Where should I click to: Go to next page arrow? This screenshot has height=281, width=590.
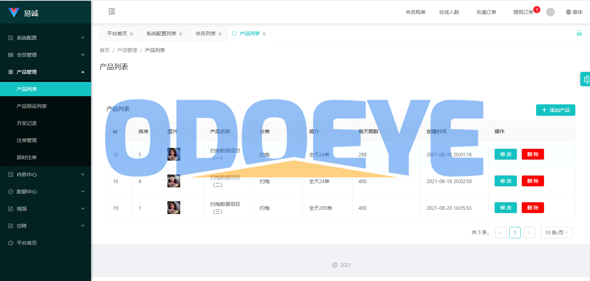point(529,233)
